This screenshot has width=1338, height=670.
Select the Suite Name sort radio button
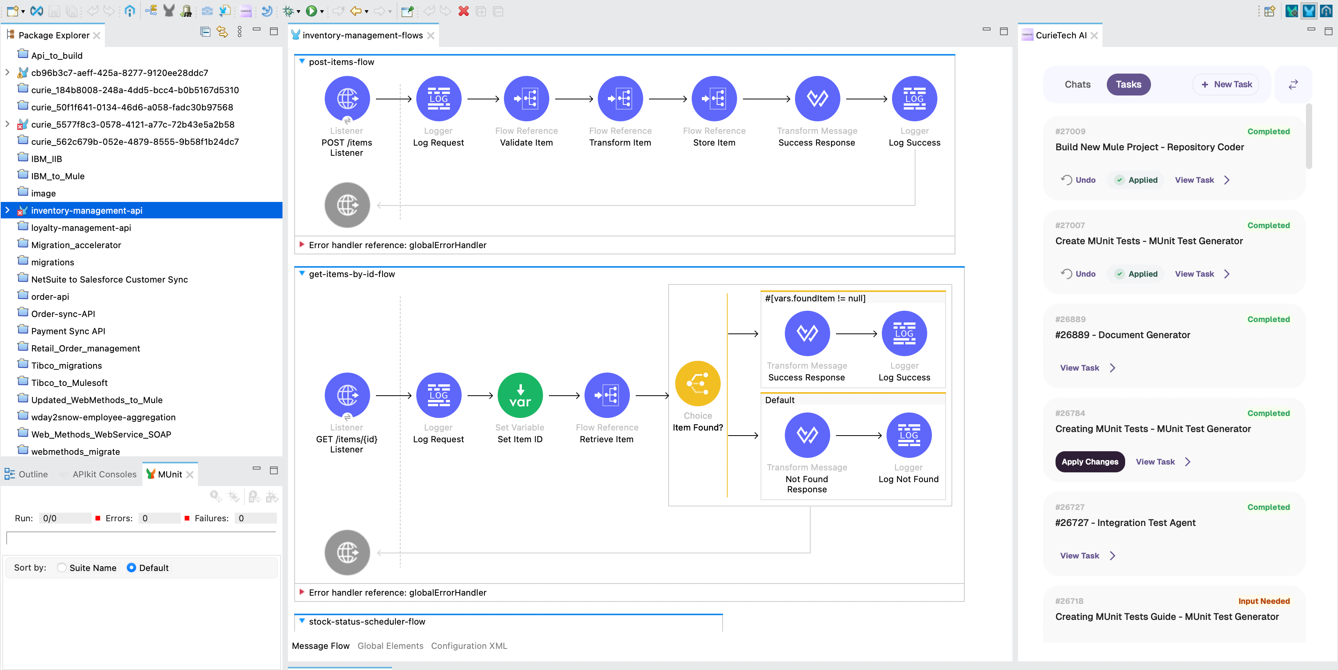tap(62, 568)
